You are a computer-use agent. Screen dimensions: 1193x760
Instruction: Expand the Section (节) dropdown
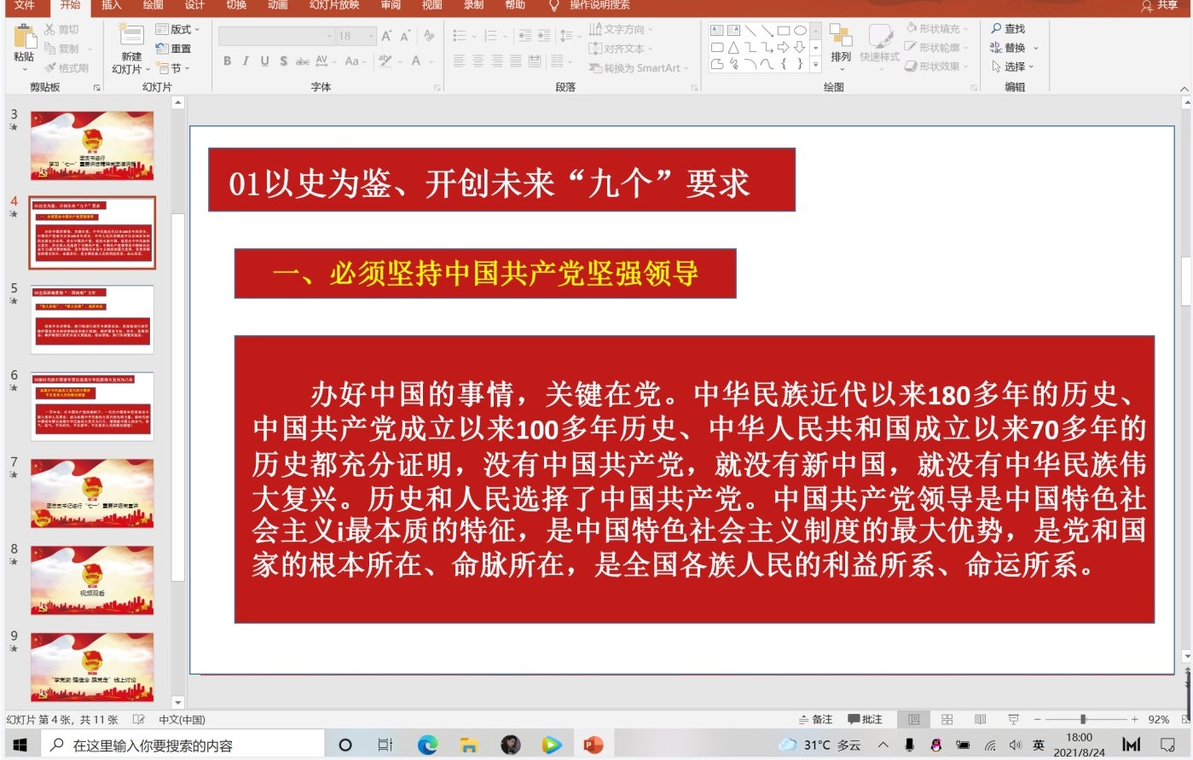[x=175, y=68]
